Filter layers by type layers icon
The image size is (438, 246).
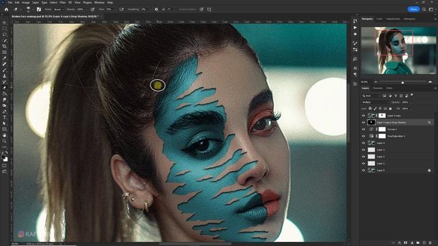click(x=396, y=96)
